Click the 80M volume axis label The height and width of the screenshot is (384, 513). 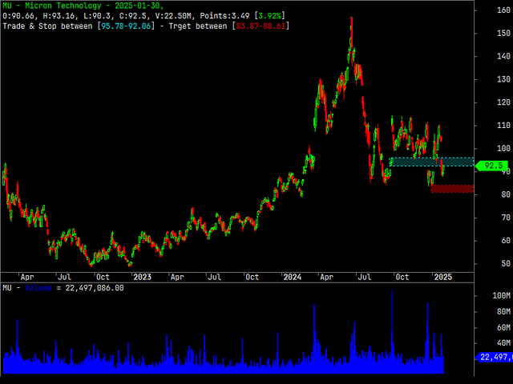(503, 312)
